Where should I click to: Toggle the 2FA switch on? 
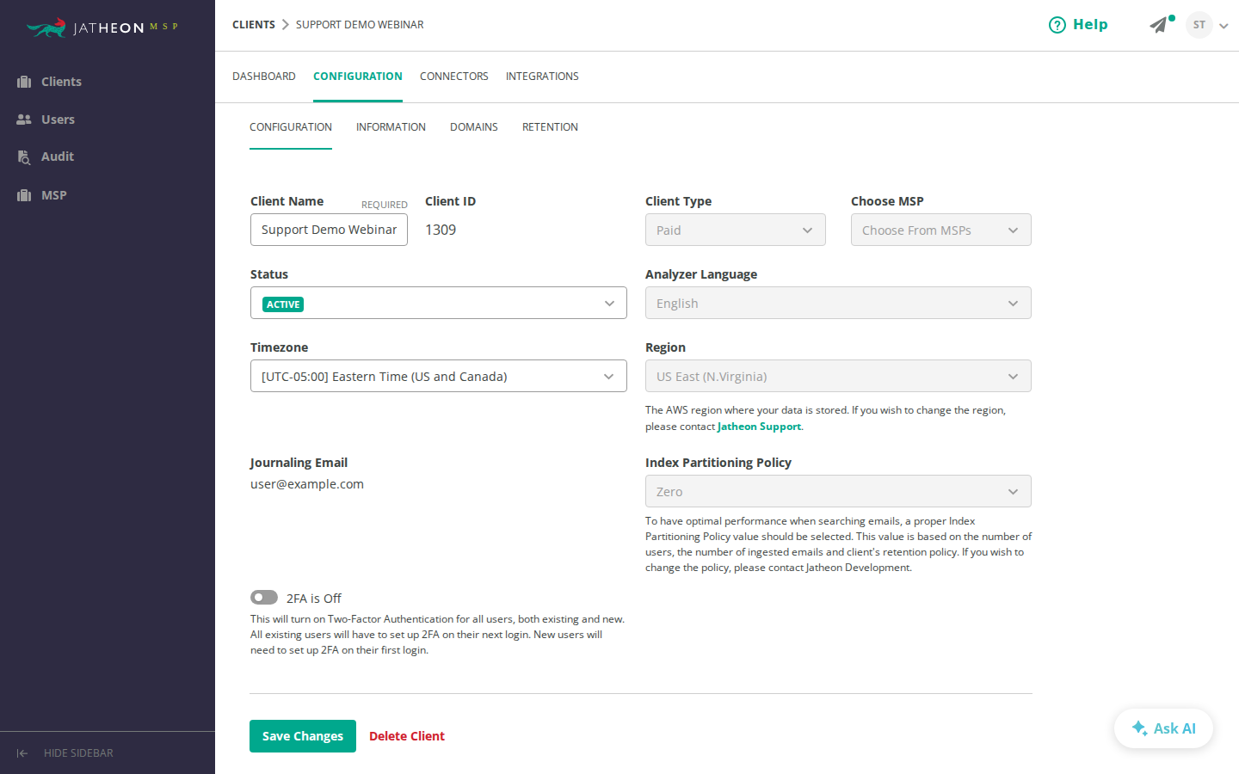point(264,598)
